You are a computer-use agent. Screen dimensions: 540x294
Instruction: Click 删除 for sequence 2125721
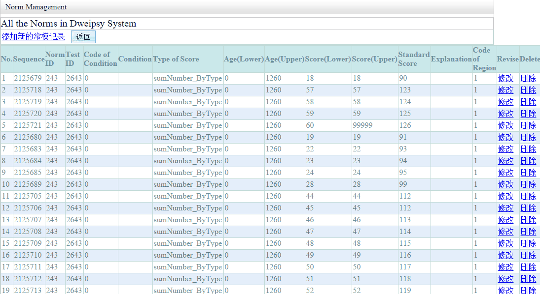click(x=528, y=125)
